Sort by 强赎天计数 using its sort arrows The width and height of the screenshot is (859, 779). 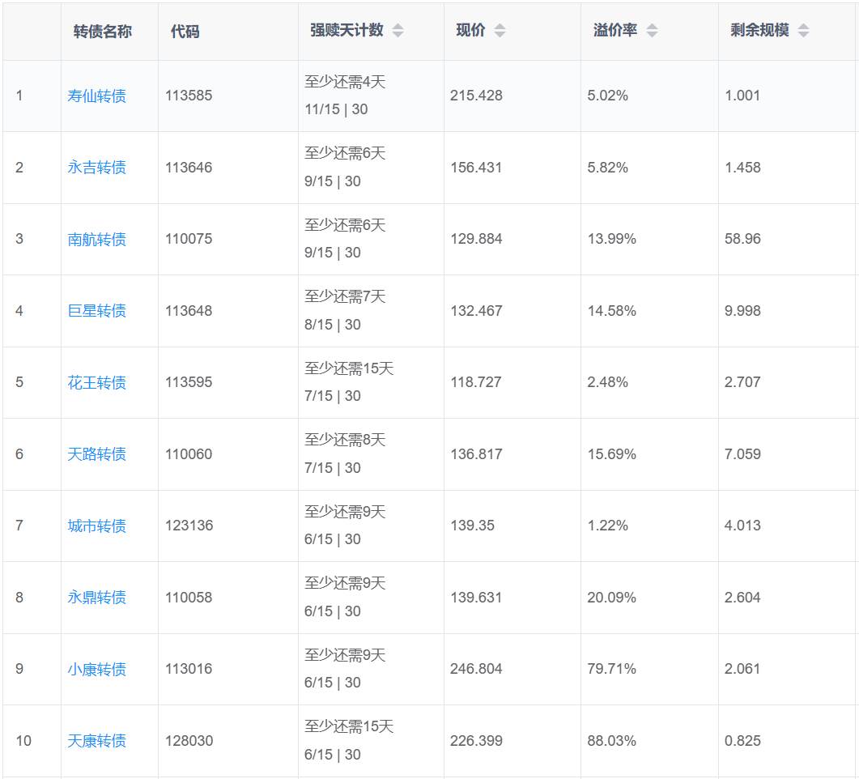398,31
